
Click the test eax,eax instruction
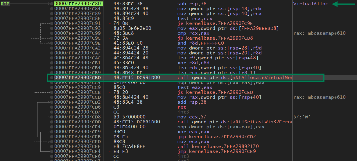(x=195, y=87)
